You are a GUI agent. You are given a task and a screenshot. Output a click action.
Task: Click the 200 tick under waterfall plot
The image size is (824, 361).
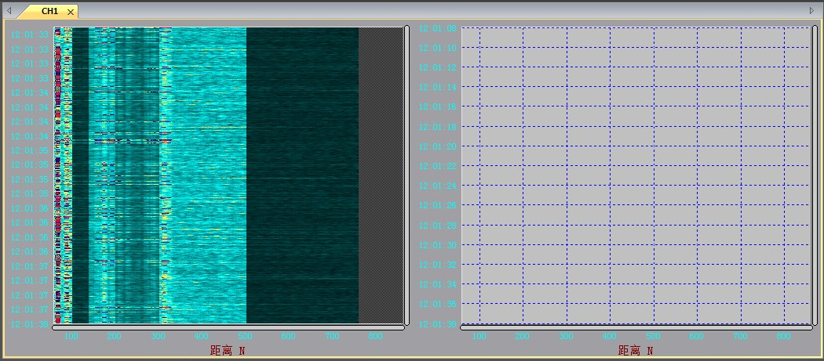(114, 337)
